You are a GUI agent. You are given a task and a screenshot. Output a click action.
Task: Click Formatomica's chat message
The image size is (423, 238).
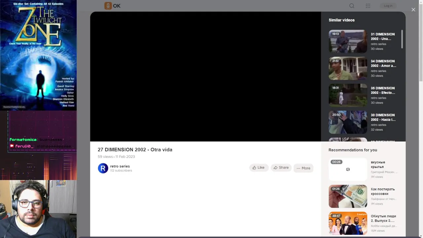[36, 140]
